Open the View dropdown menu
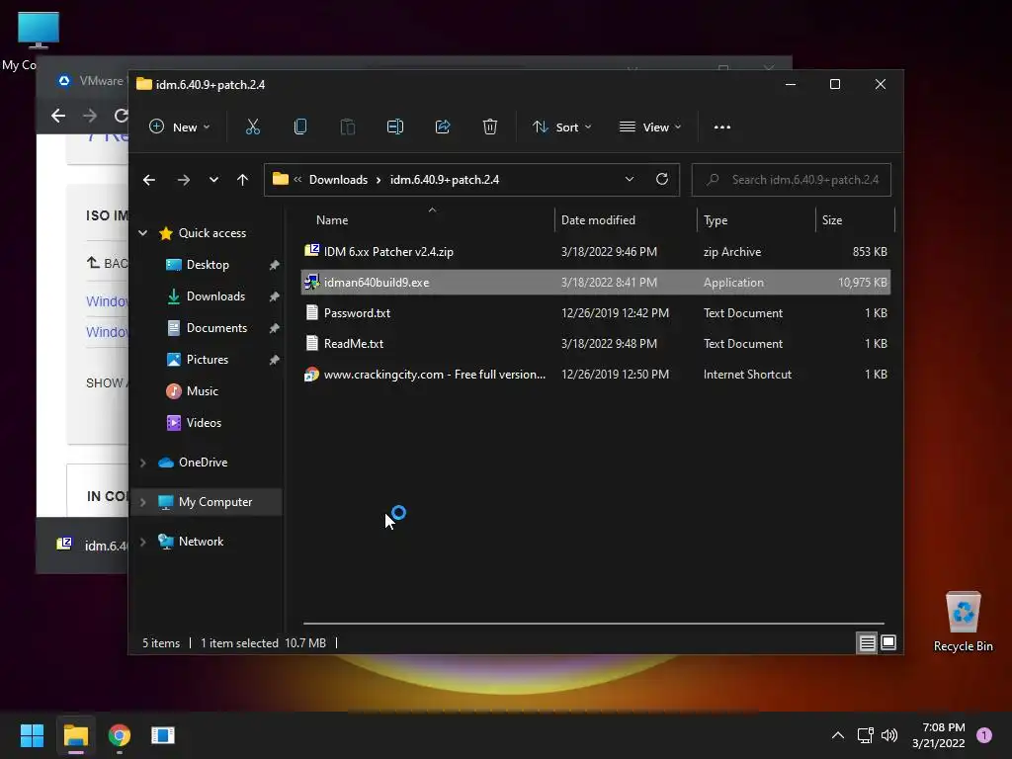 [x=650, y=127]
